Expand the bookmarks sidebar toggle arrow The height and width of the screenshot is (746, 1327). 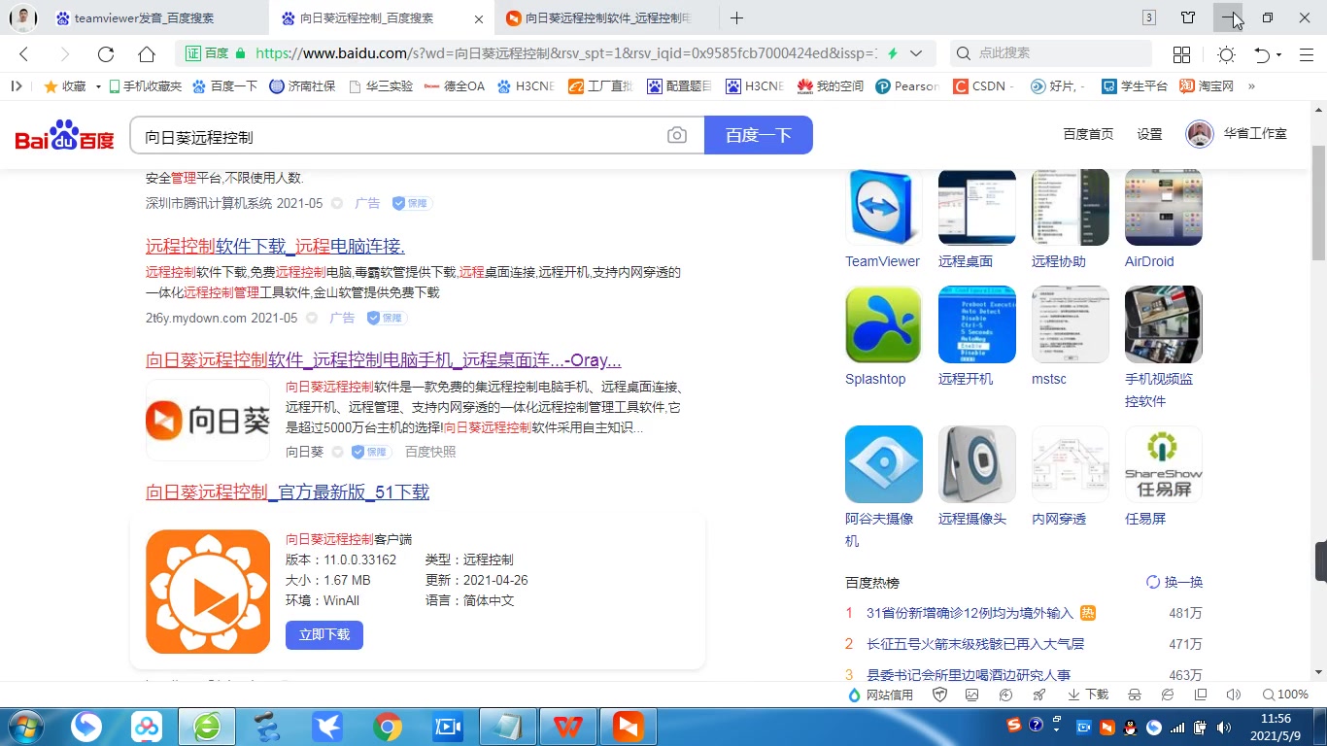point(17,85)
